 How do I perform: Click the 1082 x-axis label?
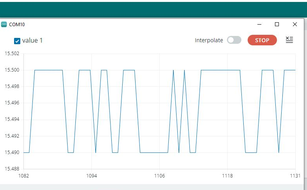tap(23, 176)
